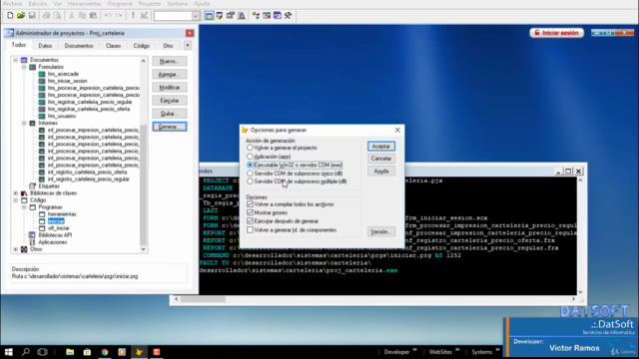Toggle 'Mostrar errores' checkbox
The image size is (639, 359).
tap(267, 212)
